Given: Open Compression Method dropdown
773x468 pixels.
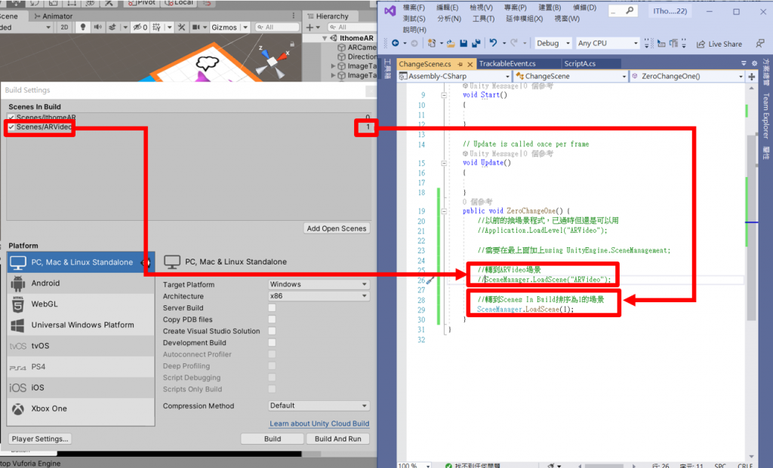Looking at the screenshot, I should [x=319, y=405].
